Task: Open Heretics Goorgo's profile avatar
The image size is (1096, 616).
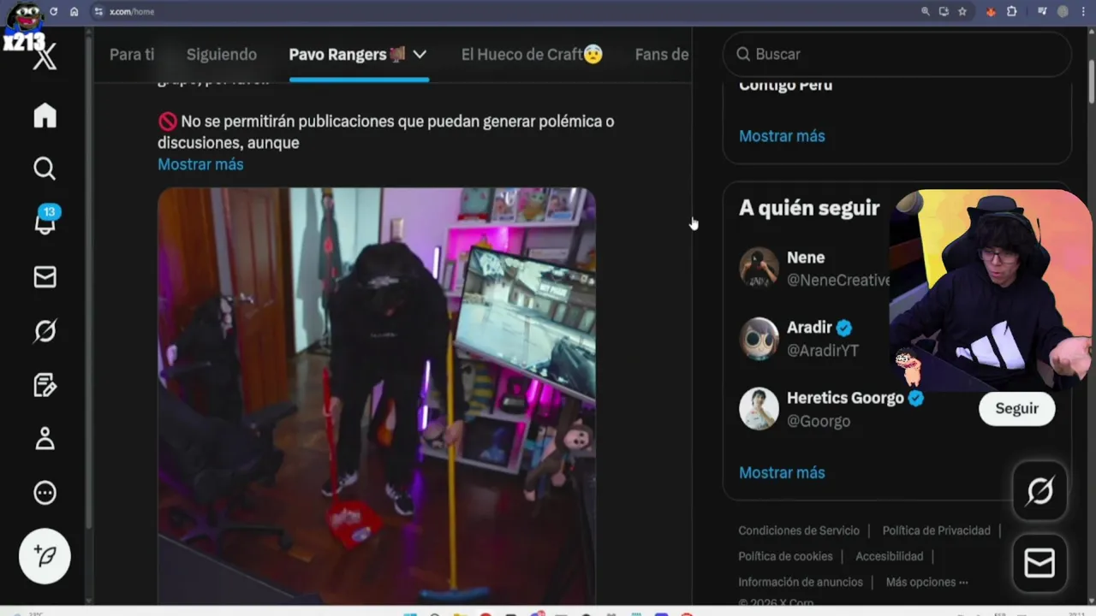Action: pos(759,408)
